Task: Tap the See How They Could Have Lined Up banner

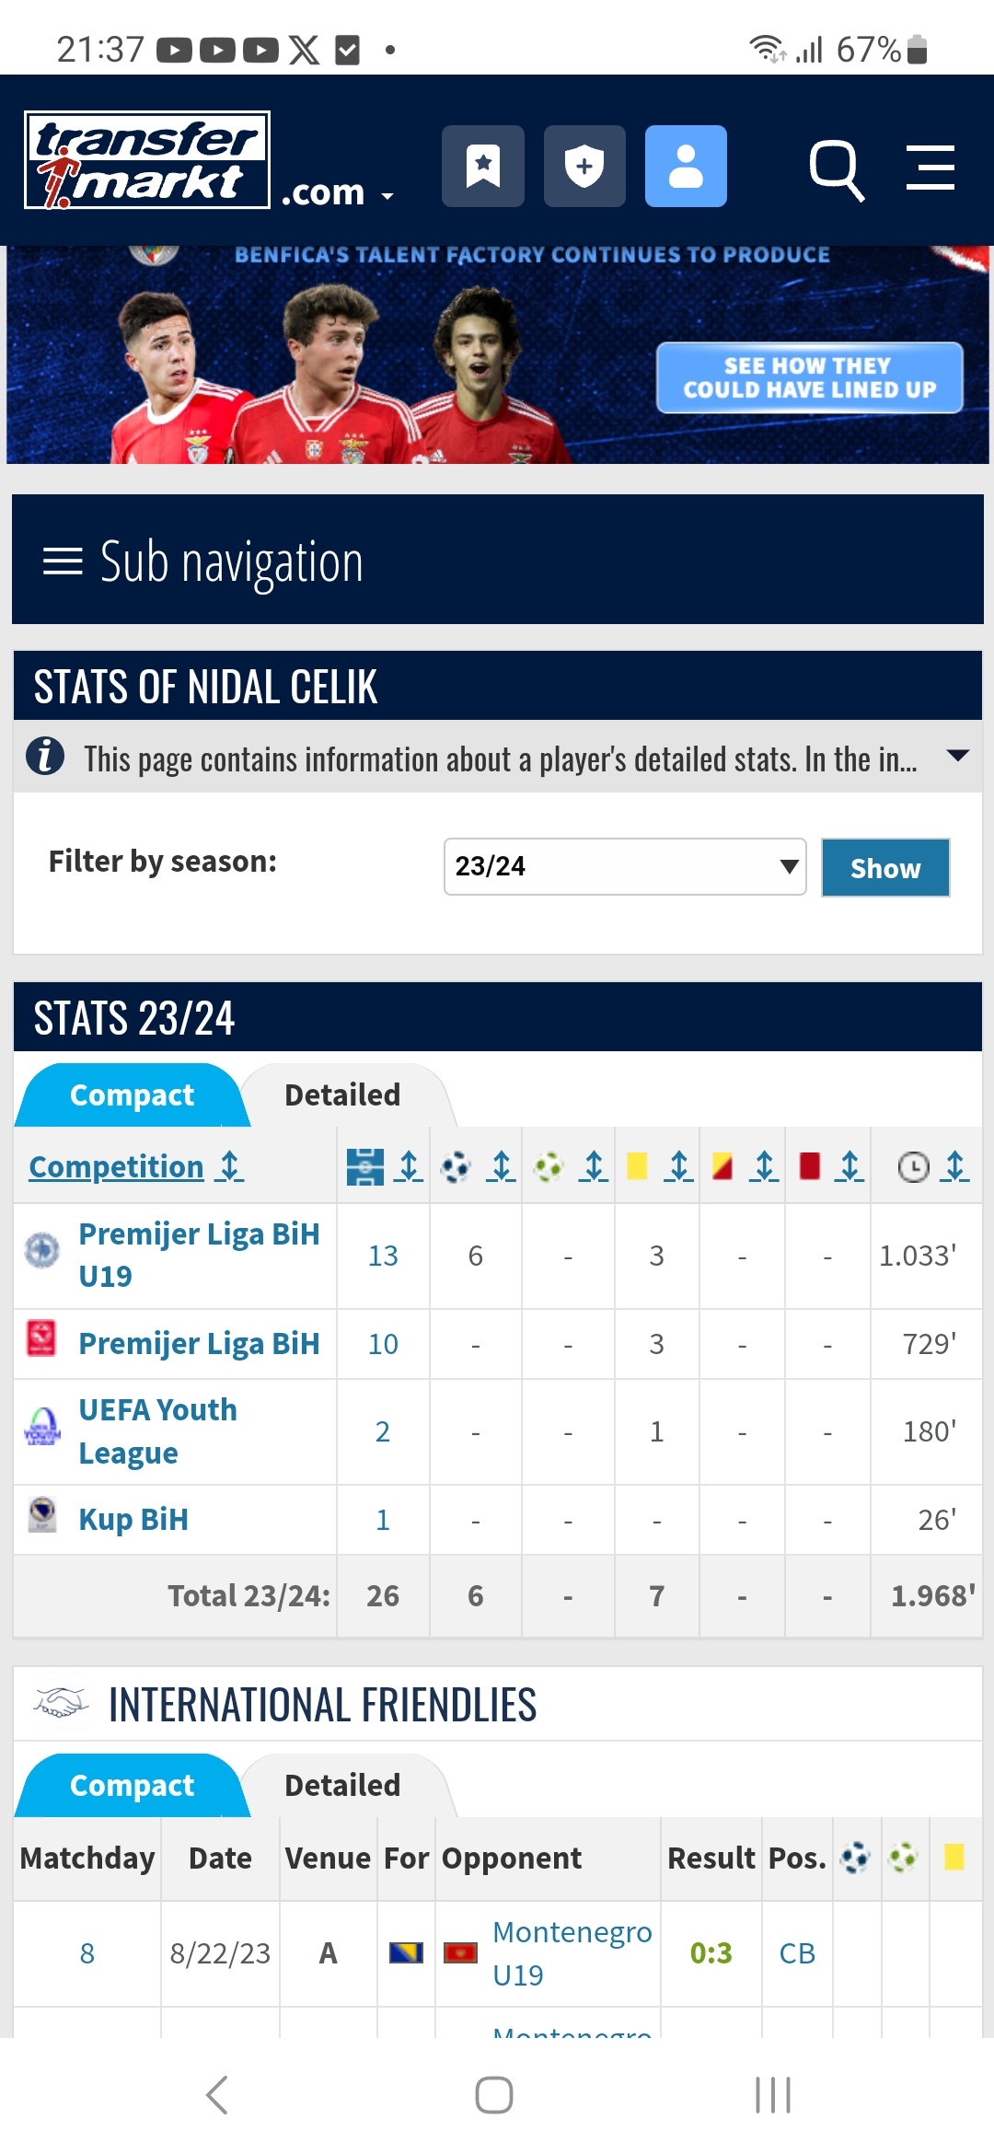Action: click(809, 377)
